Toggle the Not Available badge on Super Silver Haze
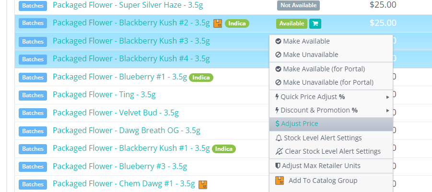 point(298,5)
